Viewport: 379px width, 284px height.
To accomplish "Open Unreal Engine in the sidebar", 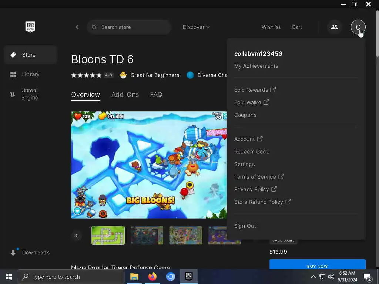I will pyautogui.click(x=30, y=94).
